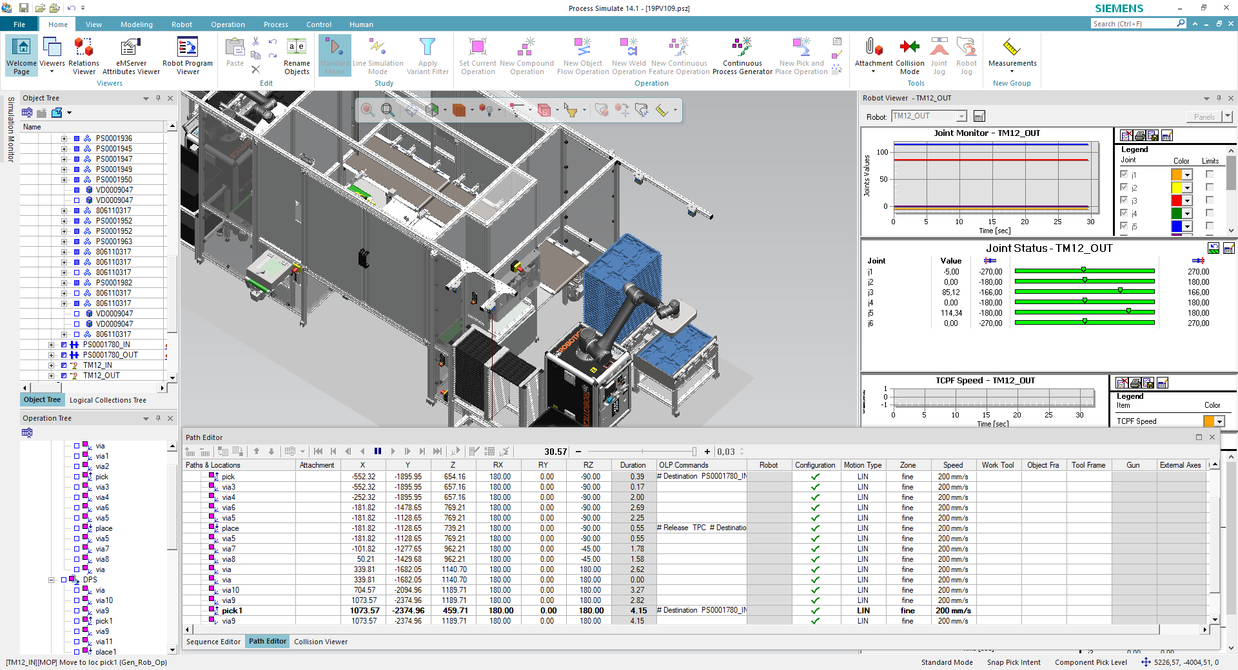Open robot properties icon beside TM12_OUT
The height and width of the screenshot is (670, 1238).
pos(979,117)
